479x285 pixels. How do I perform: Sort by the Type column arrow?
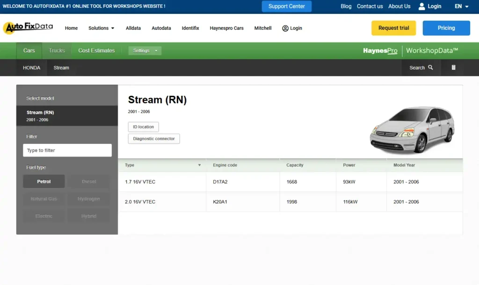(x=199, y=165)
